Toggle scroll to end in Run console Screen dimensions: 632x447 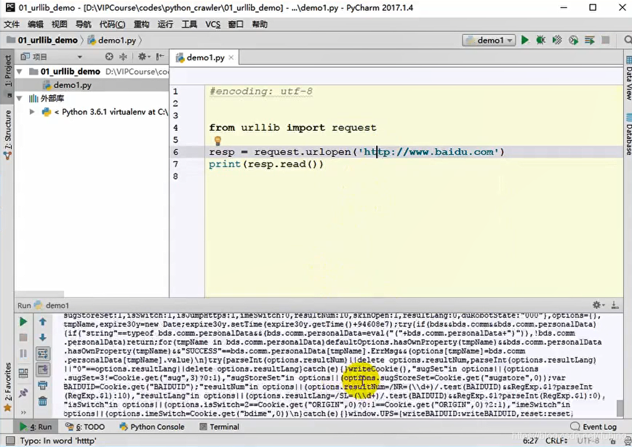(42, 370)
